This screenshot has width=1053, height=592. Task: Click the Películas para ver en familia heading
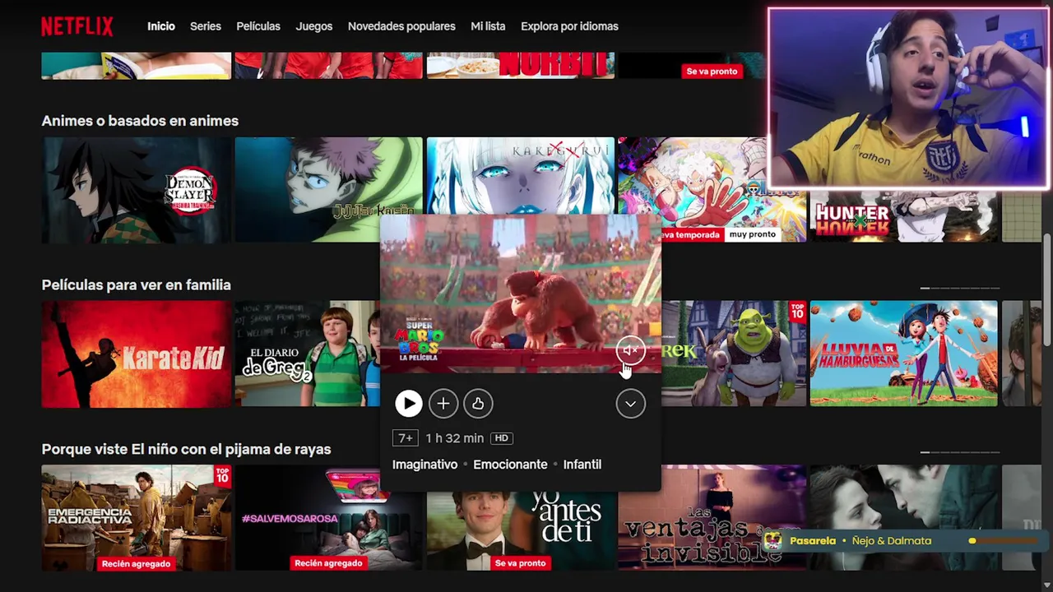pyautogui.click(x=137, y=285)
